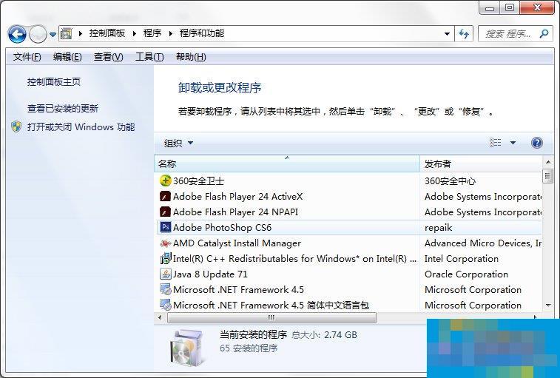This screenshot has height=378, width=560.
Task: Open the 工具(T) menu
Action: tap(149, 57)
